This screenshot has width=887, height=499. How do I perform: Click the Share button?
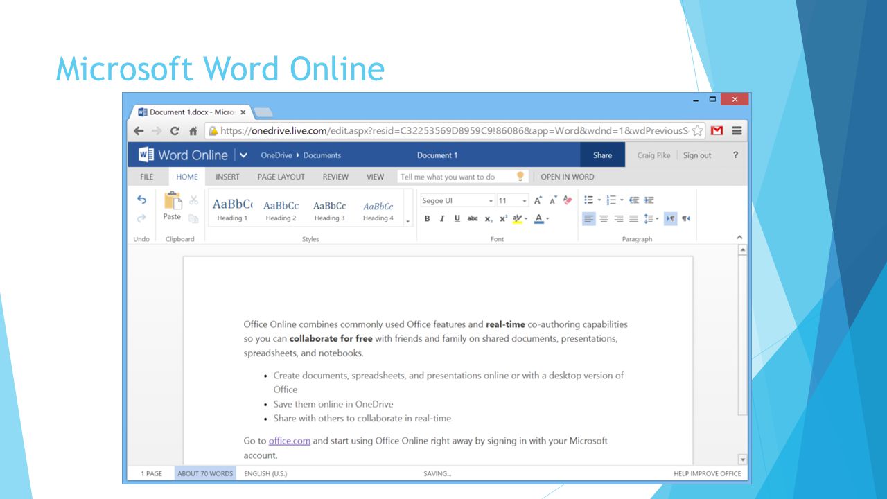pos(602,155)
